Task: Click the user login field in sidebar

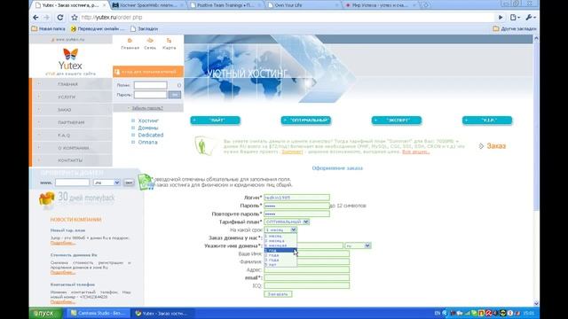Action: point(150,85)
